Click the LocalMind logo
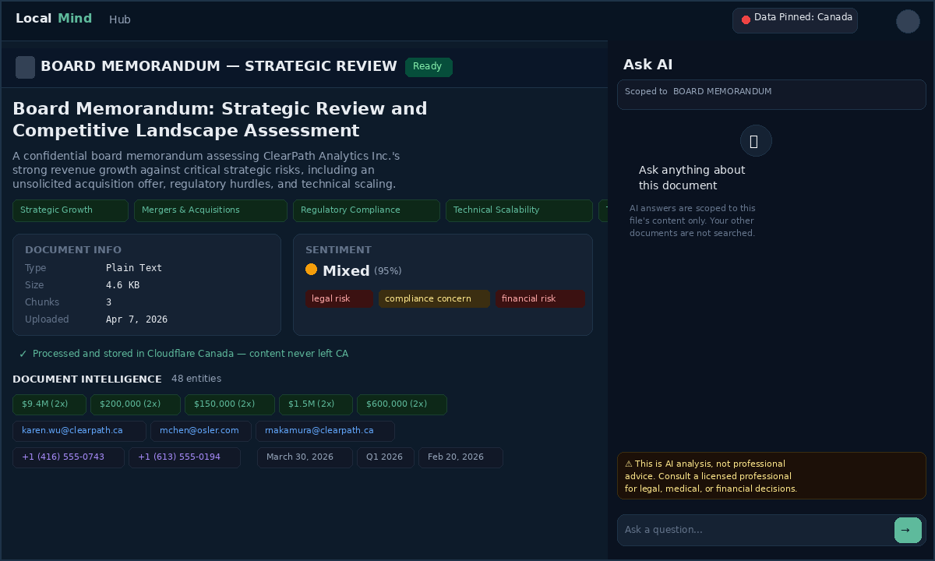 point(54,19)
